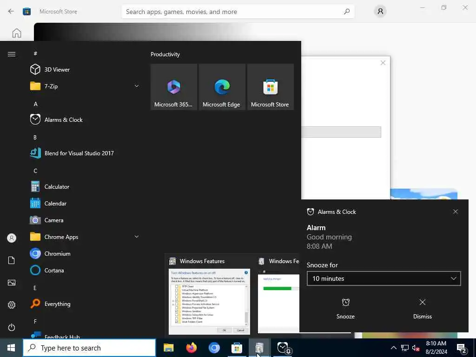Screen dimensions: 476x357
Task: Dismiss the Good morning alarm
Action: (422, 309)
